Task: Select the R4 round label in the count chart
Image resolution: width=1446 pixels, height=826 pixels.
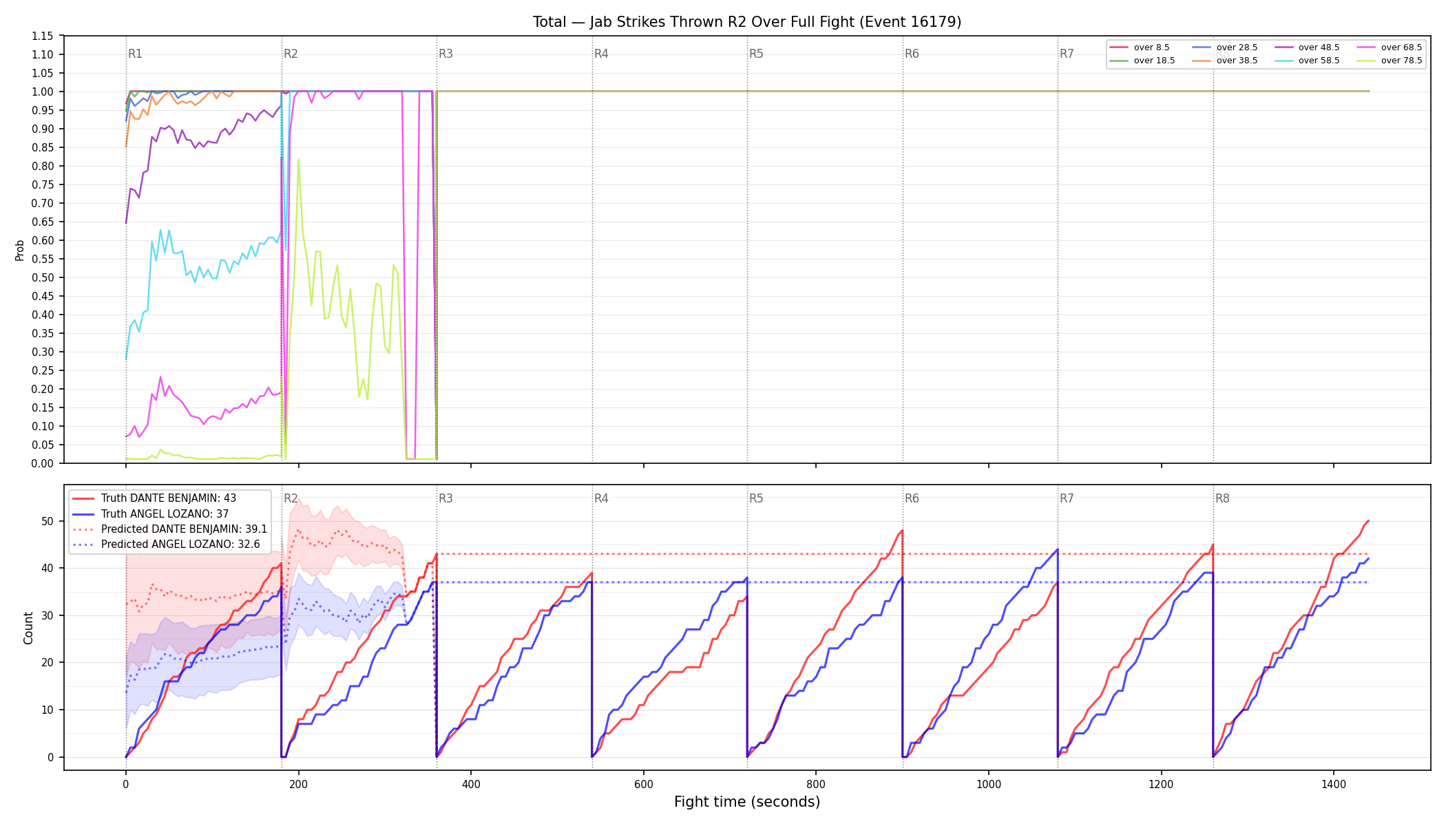Action: tap(601, 498)
